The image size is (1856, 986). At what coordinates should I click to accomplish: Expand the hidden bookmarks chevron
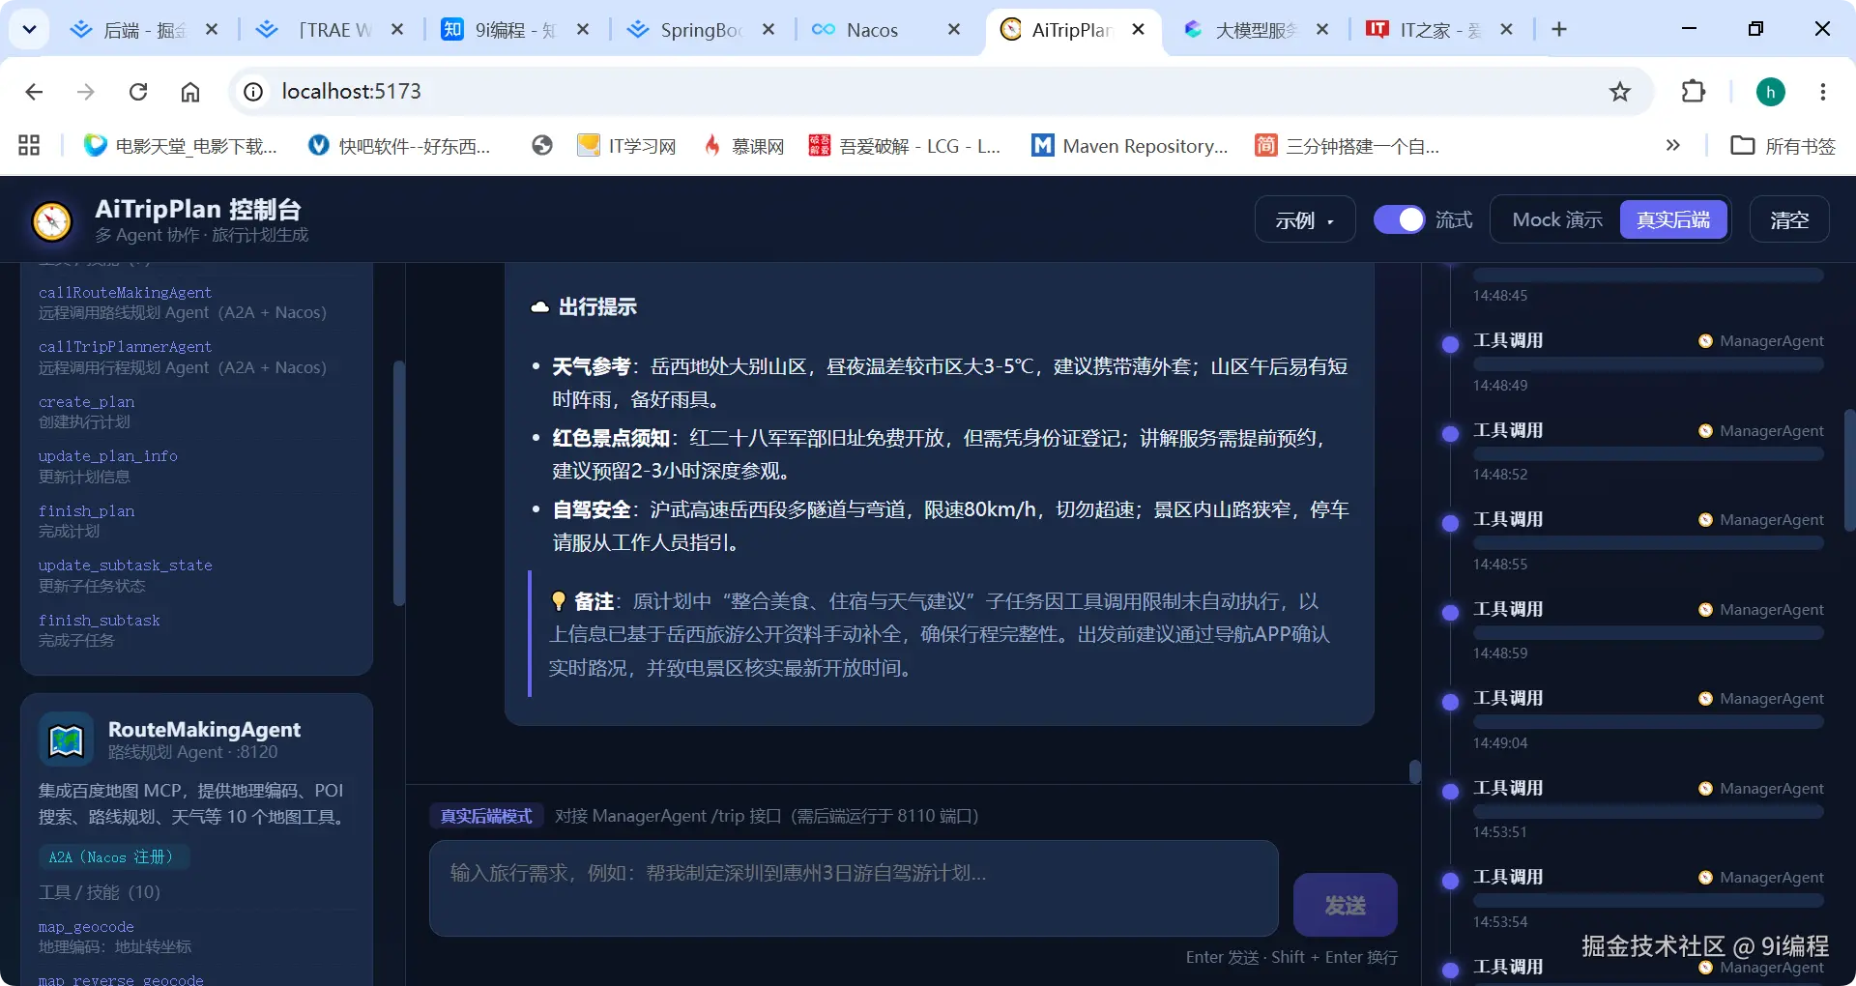1673,146
